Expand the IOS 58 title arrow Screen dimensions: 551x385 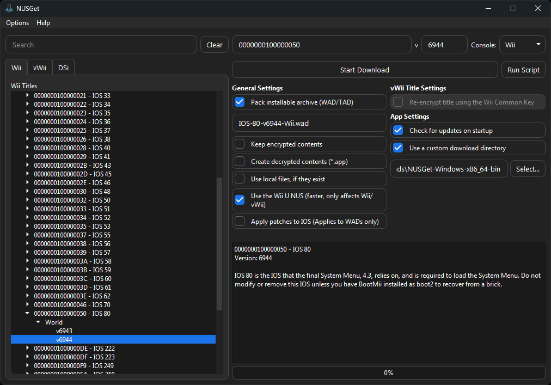click(x=28, y=261)
